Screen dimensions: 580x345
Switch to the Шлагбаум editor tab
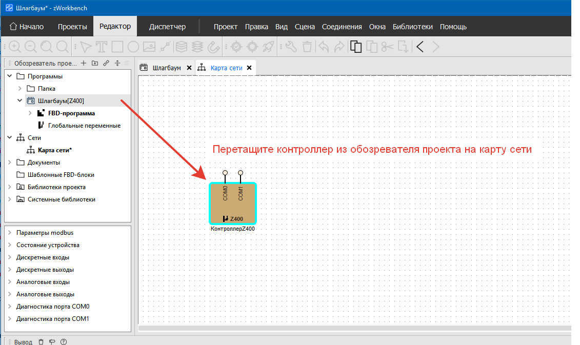[166, 68]
